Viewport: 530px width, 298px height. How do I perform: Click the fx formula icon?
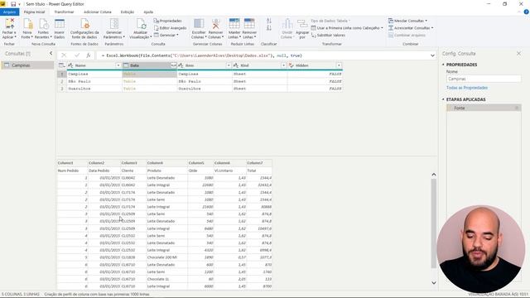[89, 55]
